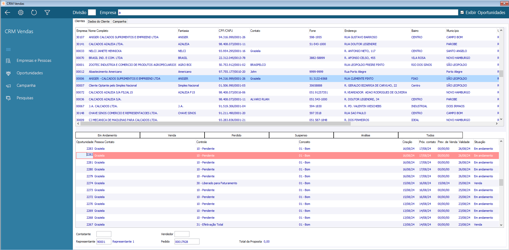This screenshot has height=250, width=509.
Task: Select client Cliente Optante pelo Simples Nacional
Action: click(x=113, y=85)
